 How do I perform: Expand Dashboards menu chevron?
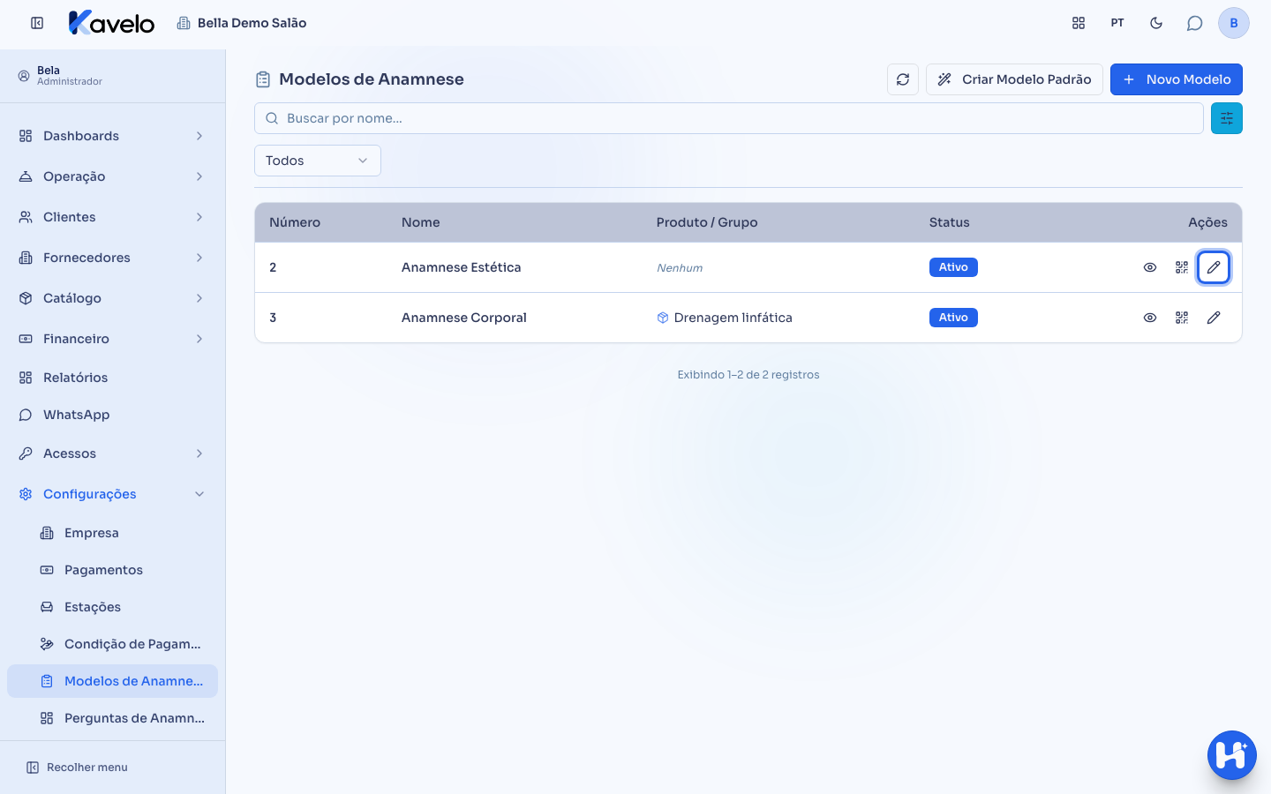pos(199,136)
